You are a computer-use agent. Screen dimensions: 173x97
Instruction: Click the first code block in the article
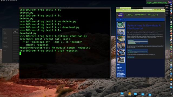tap(138, 42)
